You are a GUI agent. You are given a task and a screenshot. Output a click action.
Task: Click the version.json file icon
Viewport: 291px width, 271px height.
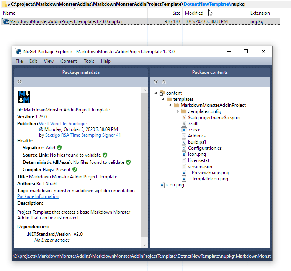tap(184, 167)
